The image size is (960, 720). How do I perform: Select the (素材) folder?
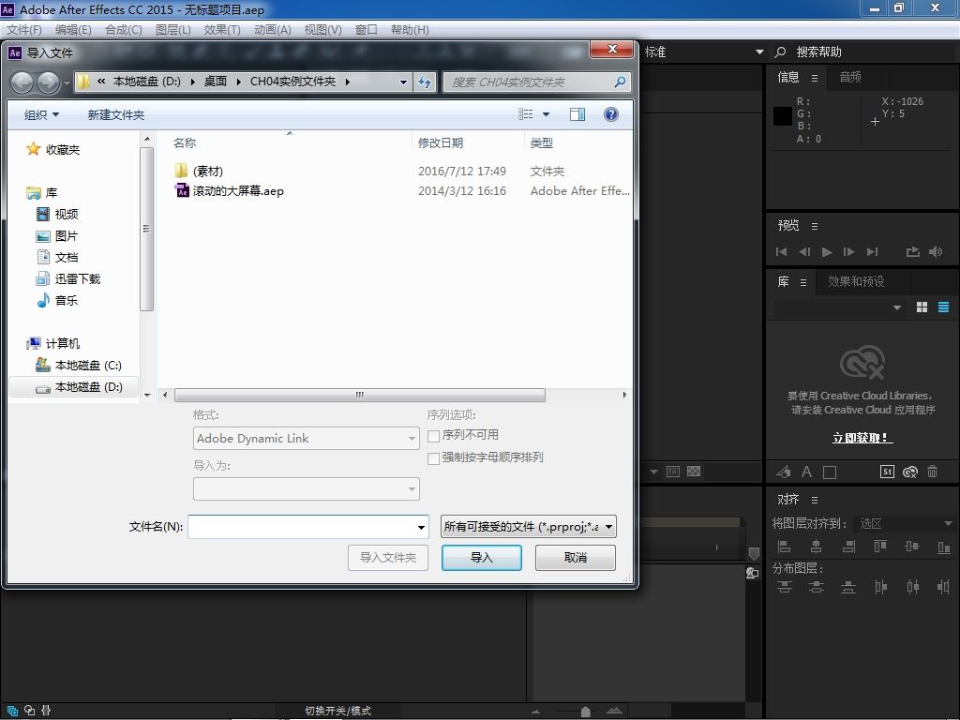[x=199, y=171]
